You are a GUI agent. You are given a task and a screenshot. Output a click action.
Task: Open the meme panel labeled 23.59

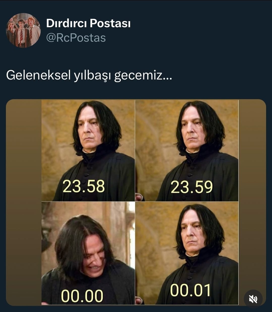187,150
